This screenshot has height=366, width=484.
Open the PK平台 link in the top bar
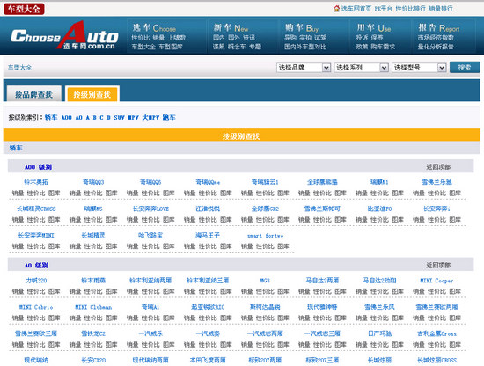(383, 9)
